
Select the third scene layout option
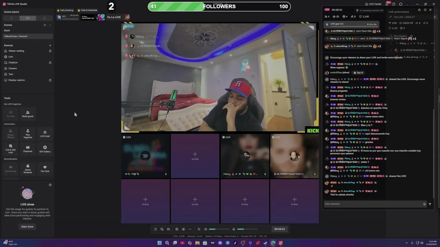[x=44, y=18]
